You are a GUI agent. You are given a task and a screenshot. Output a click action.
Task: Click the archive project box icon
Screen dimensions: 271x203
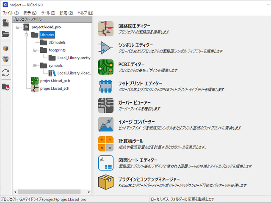coord(6,49)
